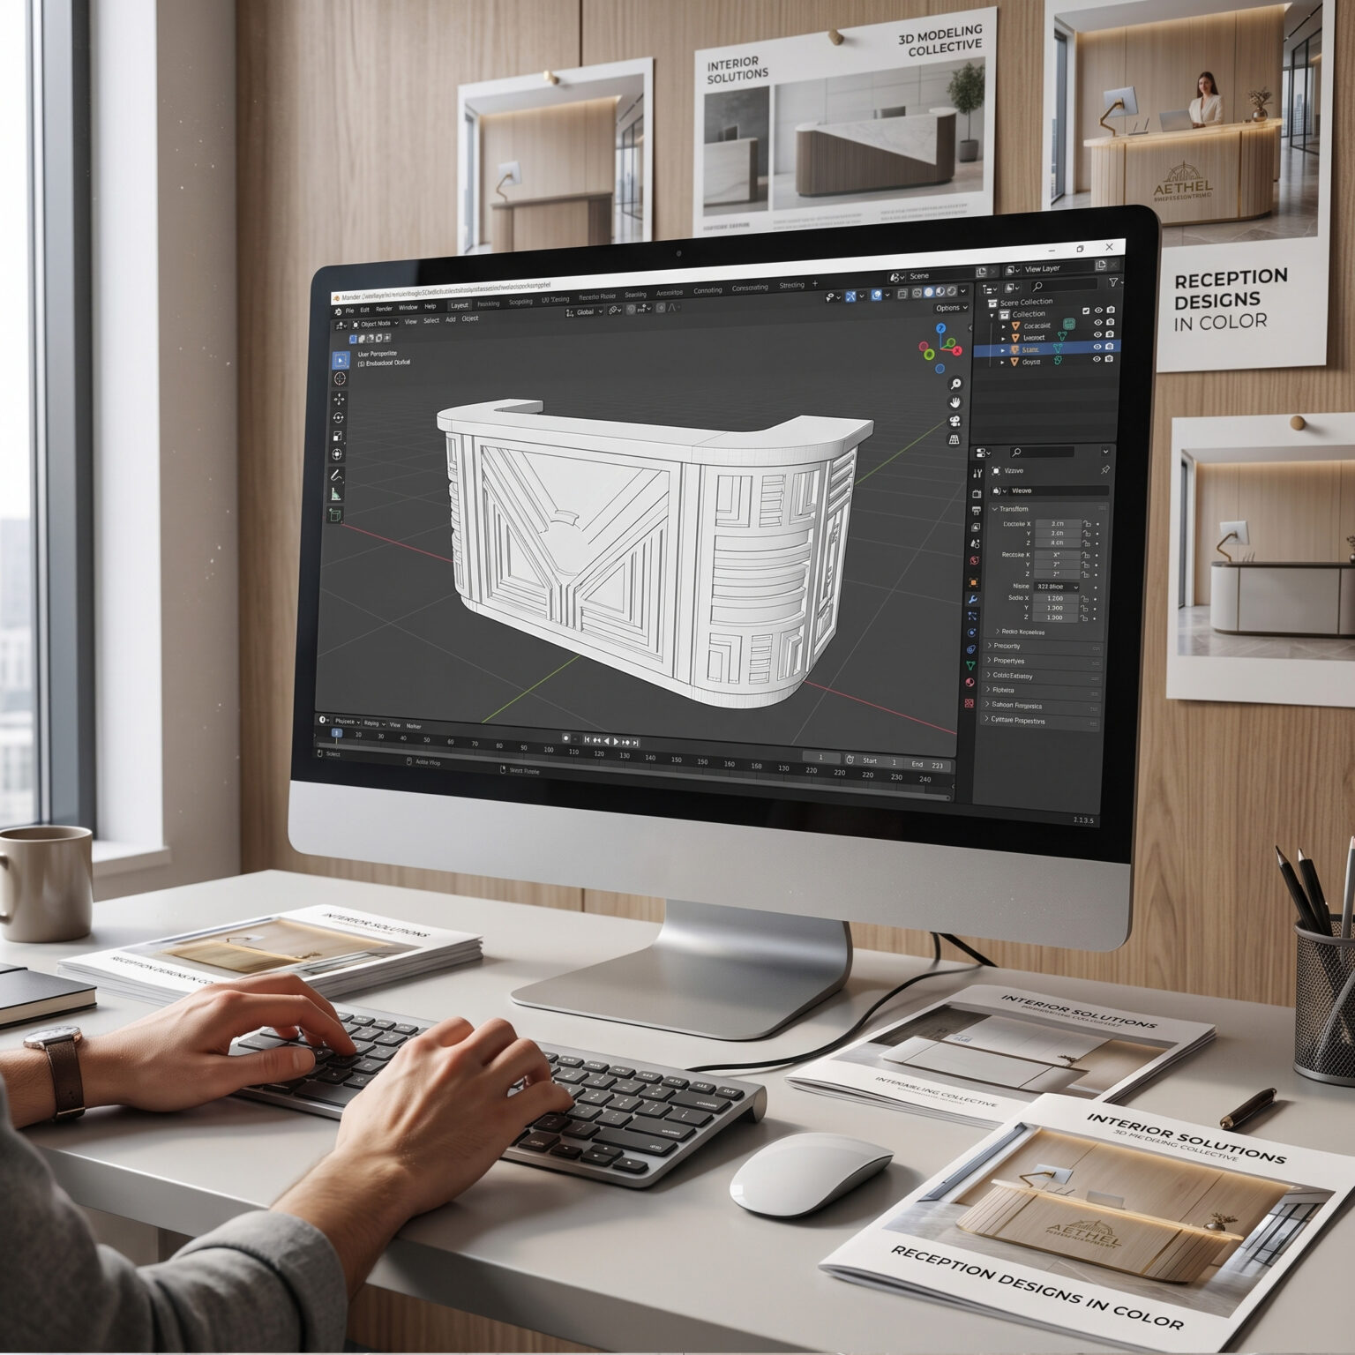Viewport: 1355px width, 1355px height.
Task: Hide the Collection with its eye icon
Action: click(x=1099, y=311)
